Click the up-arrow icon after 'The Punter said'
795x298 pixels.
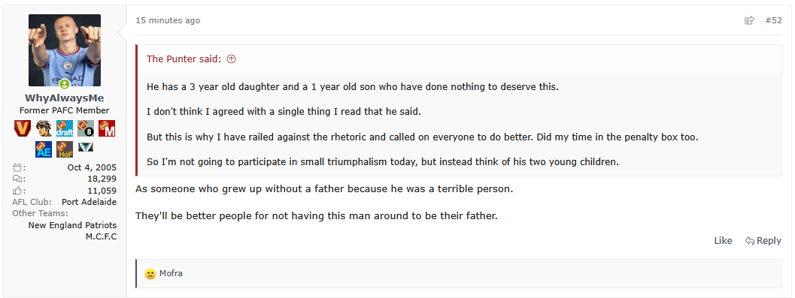click(x=231, y=59)
